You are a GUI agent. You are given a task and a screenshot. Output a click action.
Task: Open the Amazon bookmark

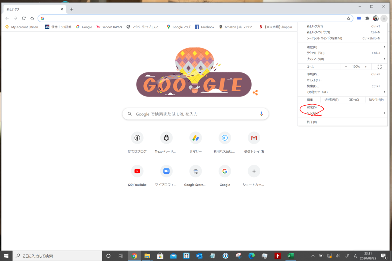(237, 27)
